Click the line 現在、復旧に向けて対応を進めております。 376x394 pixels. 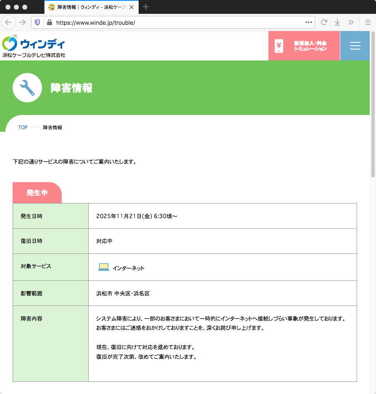(x=146, y=347)
